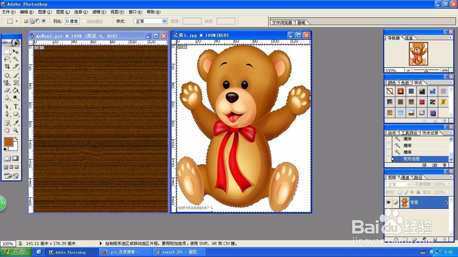Click delete style trash icon in Styles panel
The height and width of the screenshot is (257, 458).
click(x=444, y=120)
